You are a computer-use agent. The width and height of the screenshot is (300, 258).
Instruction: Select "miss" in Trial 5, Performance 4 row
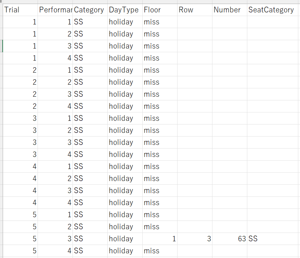160,251
